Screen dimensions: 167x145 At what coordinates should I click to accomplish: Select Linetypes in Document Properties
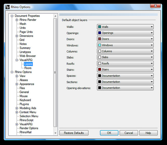tap(25, 52)
